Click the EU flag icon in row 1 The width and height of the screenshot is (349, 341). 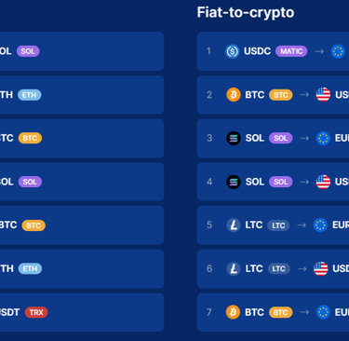pos(338,51)
